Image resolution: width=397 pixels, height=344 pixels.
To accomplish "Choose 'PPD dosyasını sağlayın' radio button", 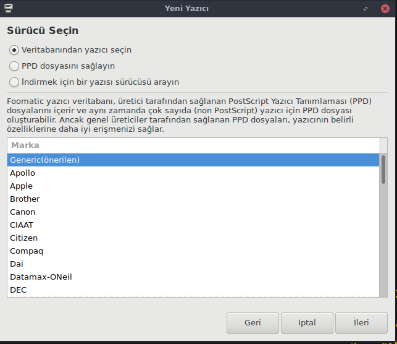I will pos(14,66).
